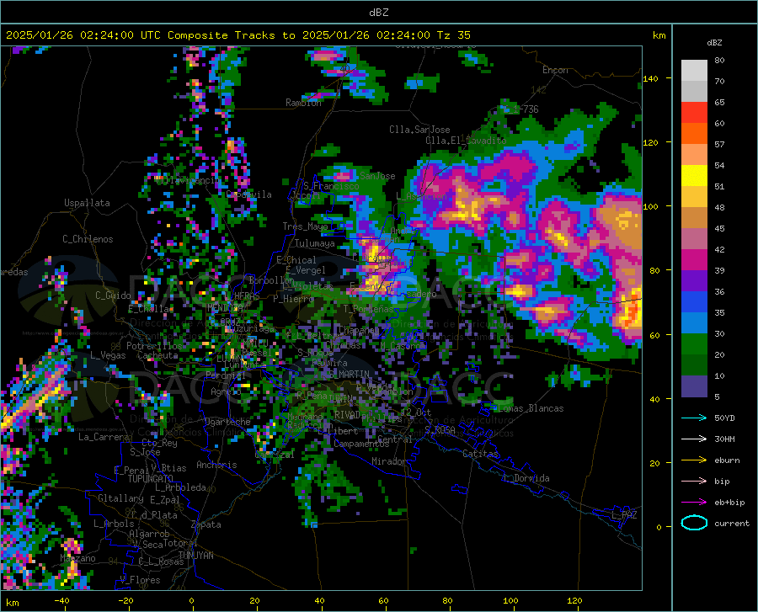Click the 'Ugarteche' map label
This screenshot has width=758, height=612.
click(227, 422)
